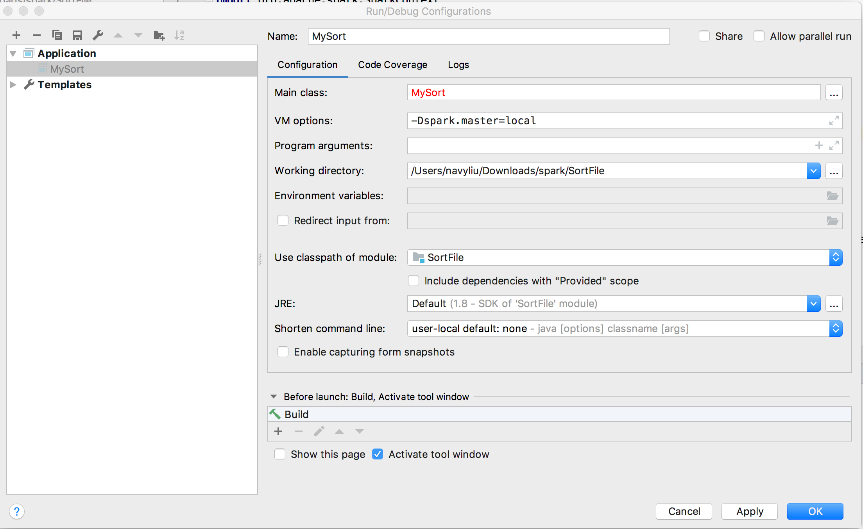The width and height of the screenshot is (863, 529).
Task: Click the copy configuration icon
Action: coord(57,36)
